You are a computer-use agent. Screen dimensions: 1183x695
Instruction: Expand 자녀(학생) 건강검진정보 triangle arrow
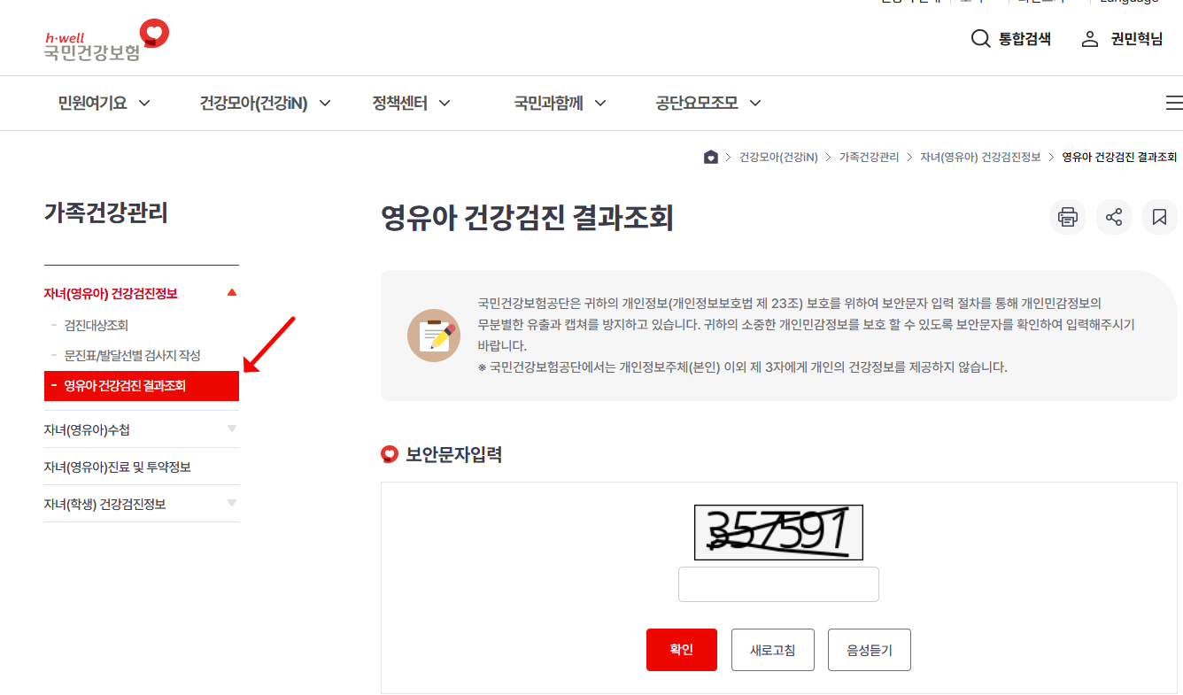point(232,503)
